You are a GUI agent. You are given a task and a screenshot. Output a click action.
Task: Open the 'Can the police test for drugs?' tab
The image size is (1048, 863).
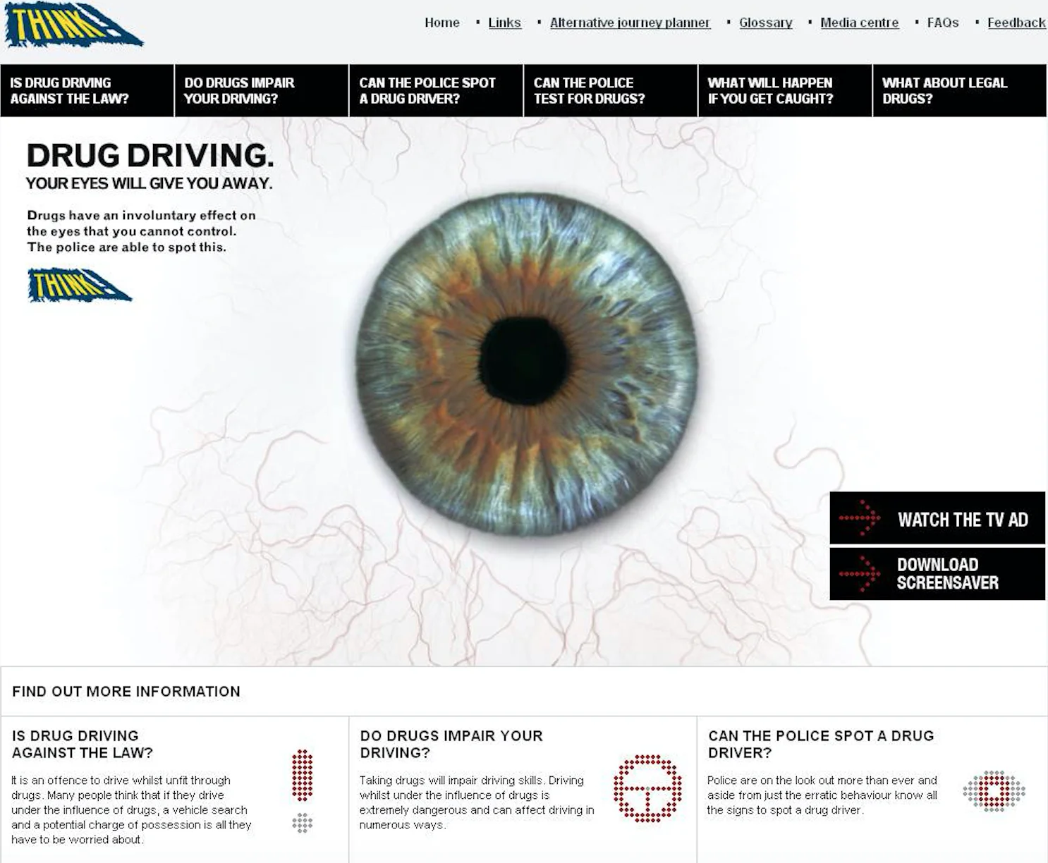point(611,90)
